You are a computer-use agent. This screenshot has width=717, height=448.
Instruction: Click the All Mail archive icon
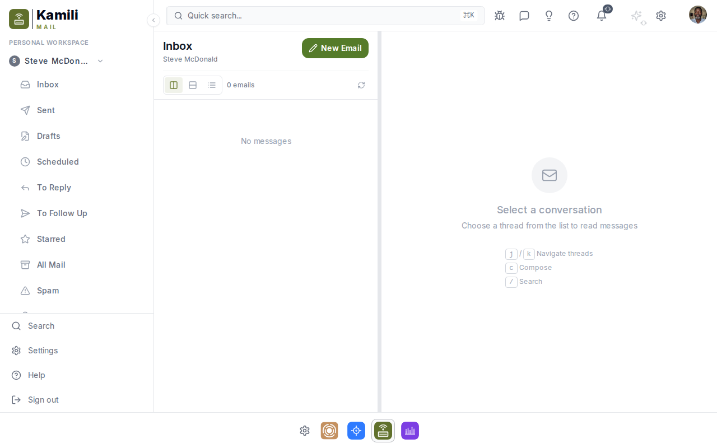click(x=25, y=265)
